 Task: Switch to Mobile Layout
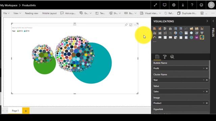click(x=49, y=13)
